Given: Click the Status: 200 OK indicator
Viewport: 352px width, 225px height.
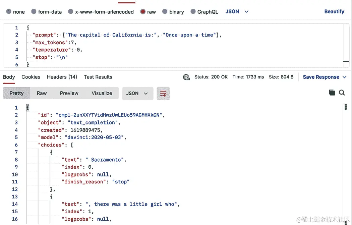Looking at the screenshot, I should [211, 77].
